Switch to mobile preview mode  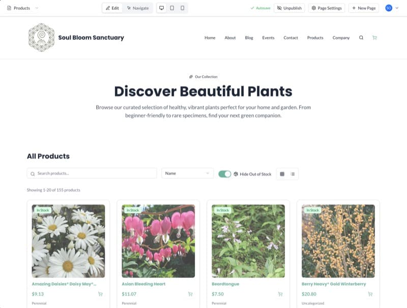183,8
